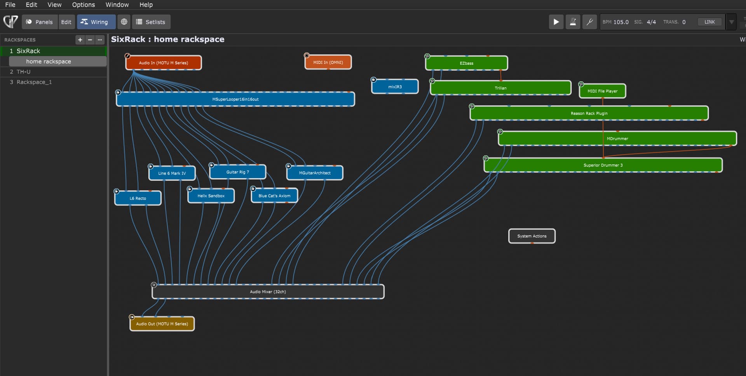746x376 pixels.
Task: Toggle bypass icon on Trilian block
Action: [x=432, y=81]
